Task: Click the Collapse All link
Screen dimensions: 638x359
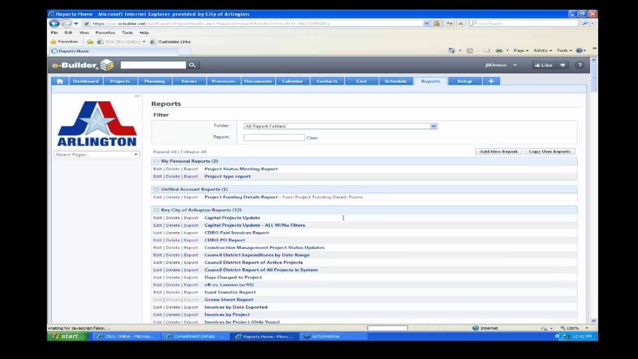Action: [x=193, y=152]
